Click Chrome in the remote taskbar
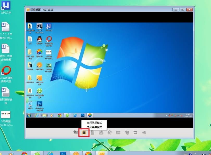Image resolution: width=211 pixels, height=155 pixels. (x=60, y=115)
